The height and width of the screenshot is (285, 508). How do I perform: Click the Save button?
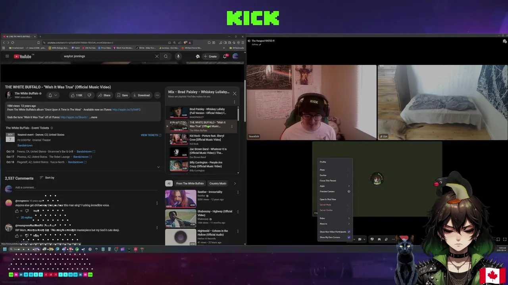point(122,95)
